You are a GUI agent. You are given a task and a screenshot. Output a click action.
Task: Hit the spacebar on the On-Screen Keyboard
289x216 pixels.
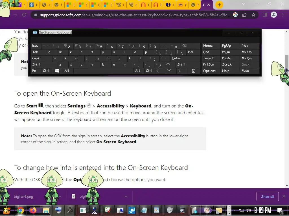click(x=103, y=71)
